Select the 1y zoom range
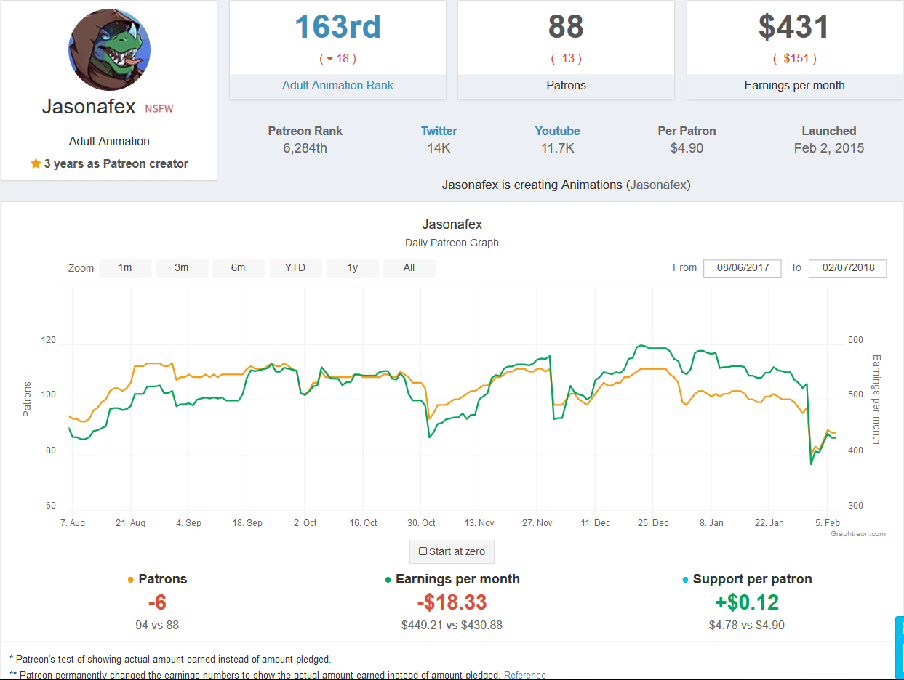Image resolution: width=904 pixels, height=680 pixels. tap(353, 268)
